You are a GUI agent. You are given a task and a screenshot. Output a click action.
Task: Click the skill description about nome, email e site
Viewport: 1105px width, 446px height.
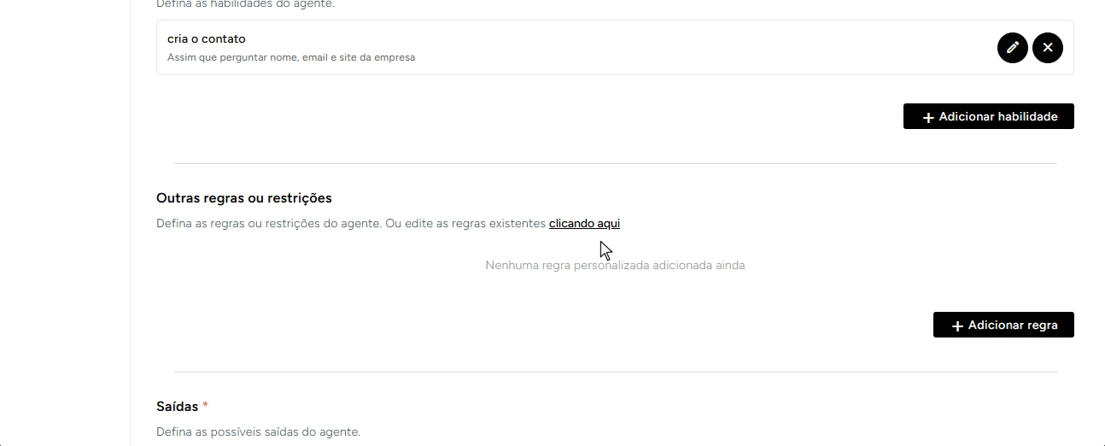(291, 58)
